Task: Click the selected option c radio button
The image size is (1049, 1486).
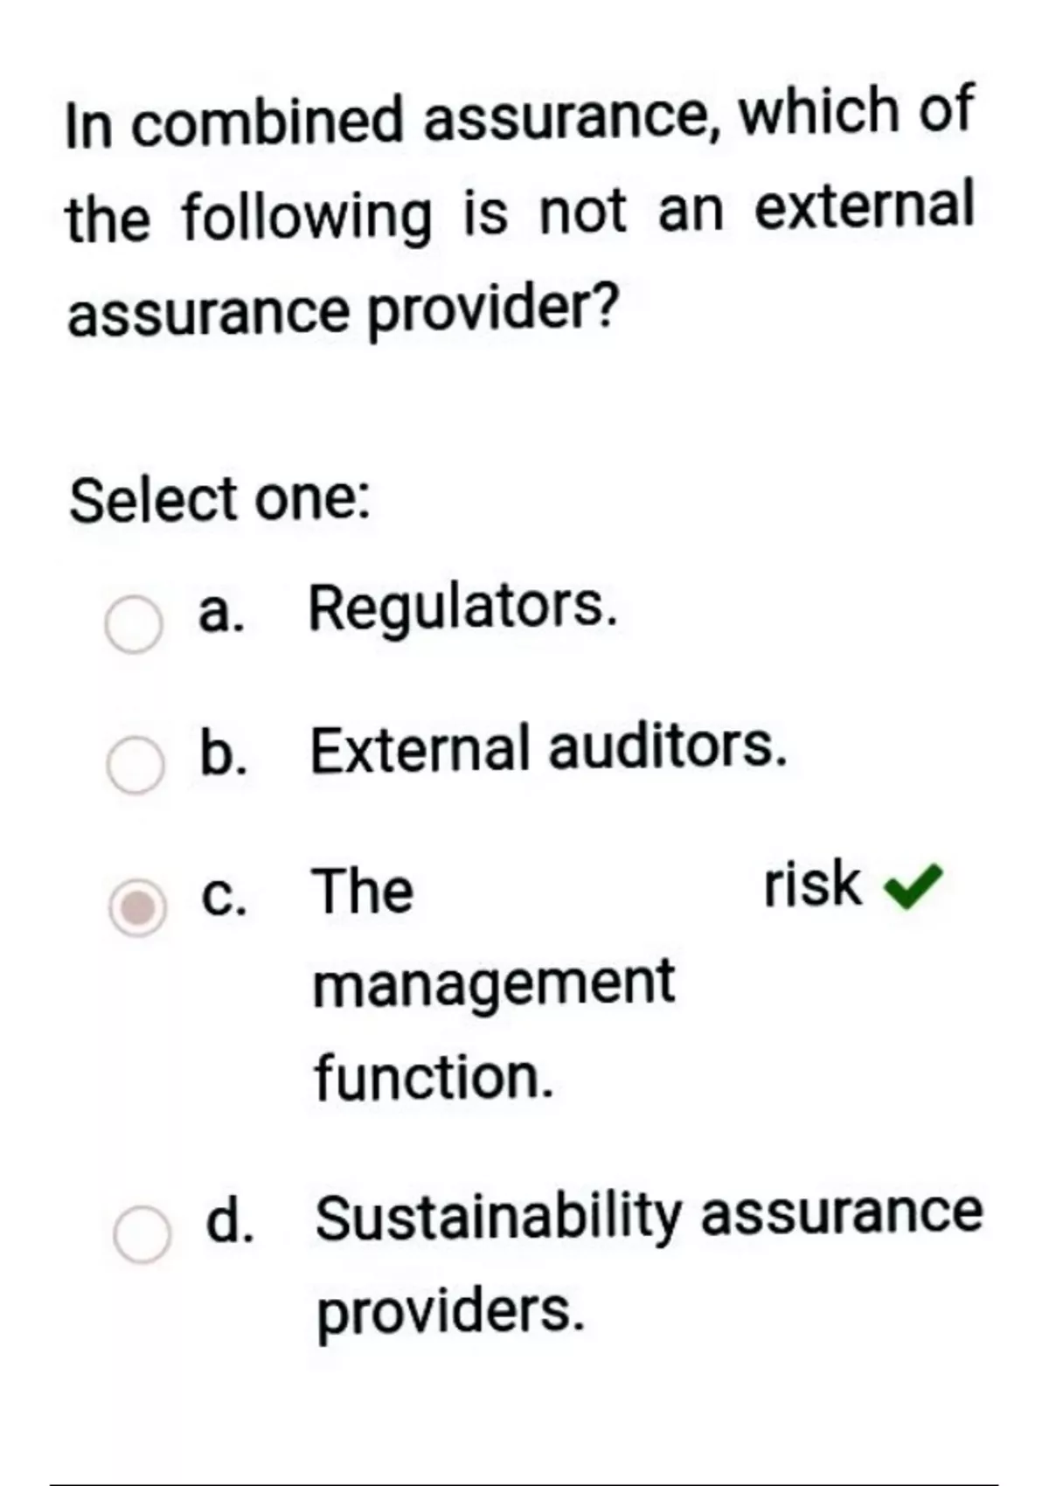Action: pos(137,906)
